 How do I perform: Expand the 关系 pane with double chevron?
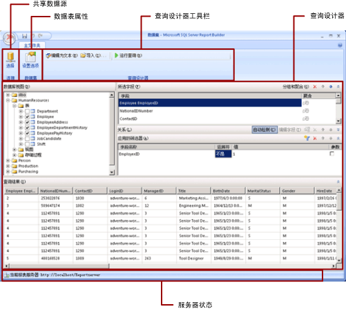coord(338,130)
